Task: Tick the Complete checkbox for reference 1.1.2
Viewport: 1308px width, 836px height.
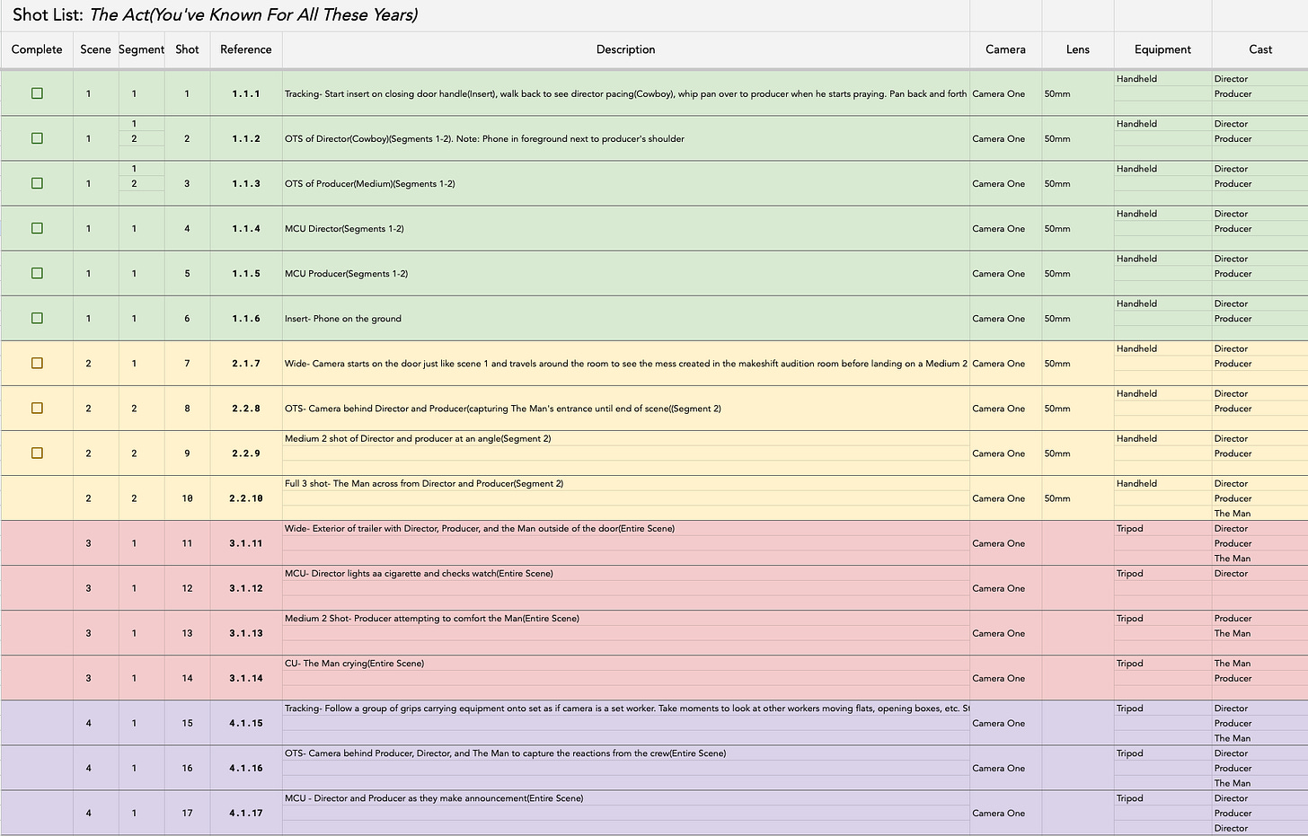Action: click(37, 138)
